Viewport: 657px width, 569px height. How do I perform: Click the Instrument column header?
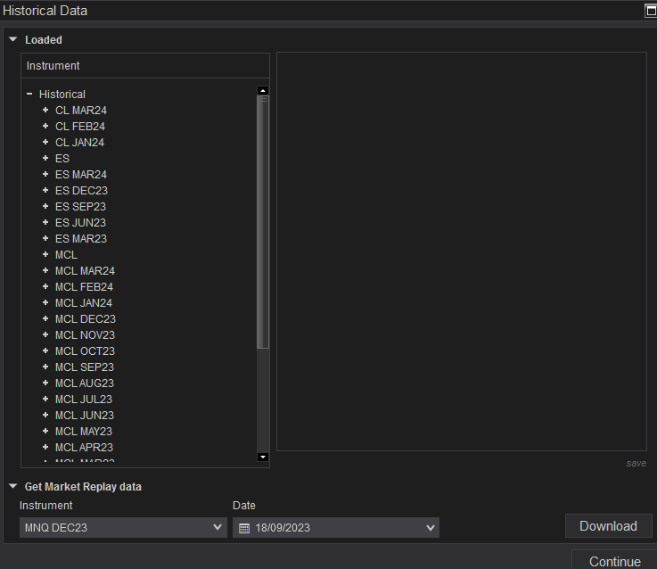click(x=145, y=65)
